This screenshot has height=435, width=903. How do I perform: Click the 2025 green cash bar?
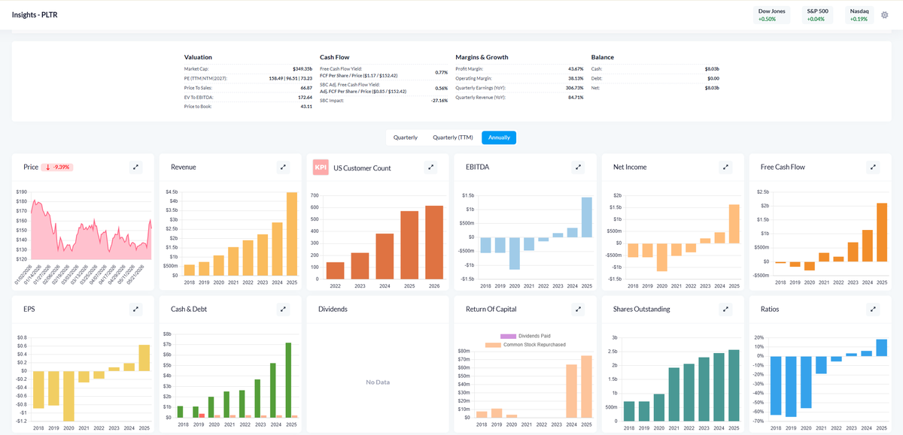(287, 380)
